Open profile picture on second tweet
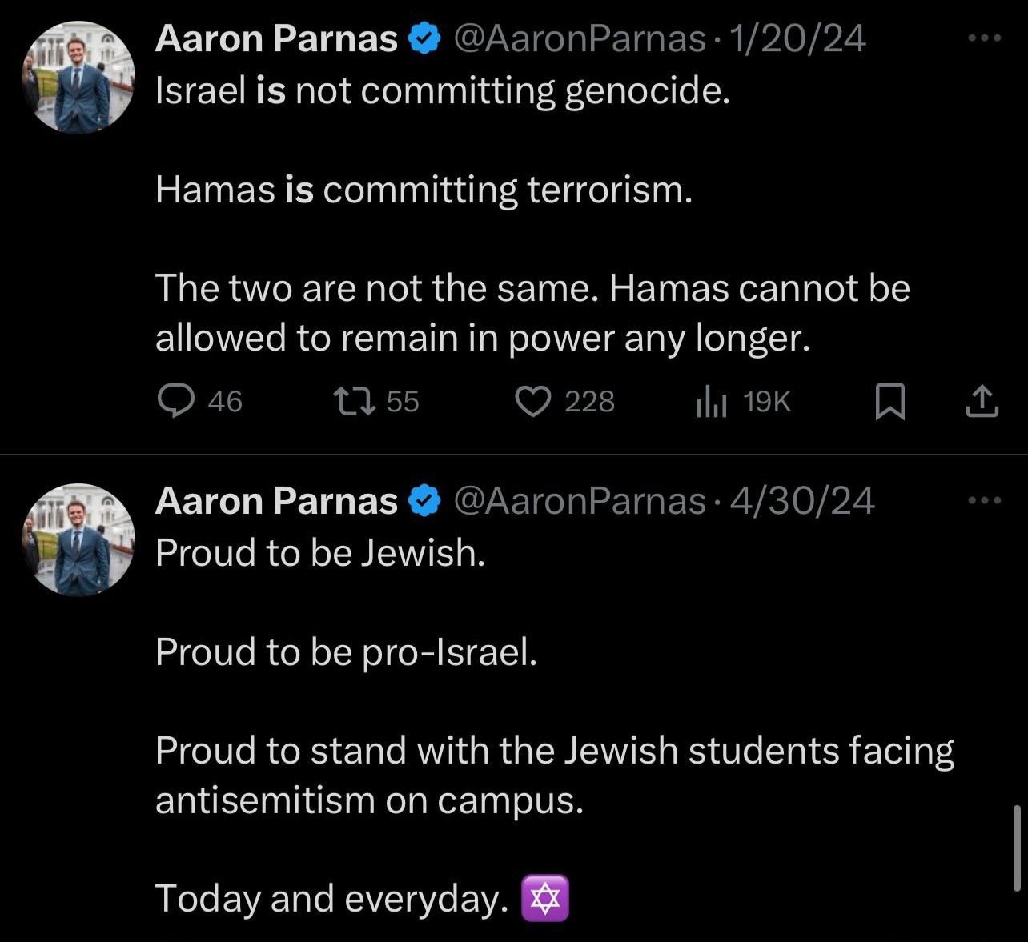Viewport: 1028px width, 942px height. pos(78,539)
